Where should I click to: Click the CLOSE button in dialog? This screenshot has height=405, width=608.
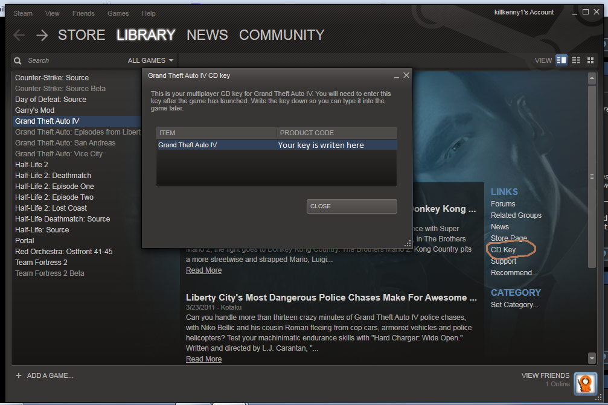click(x=351, y=206)
